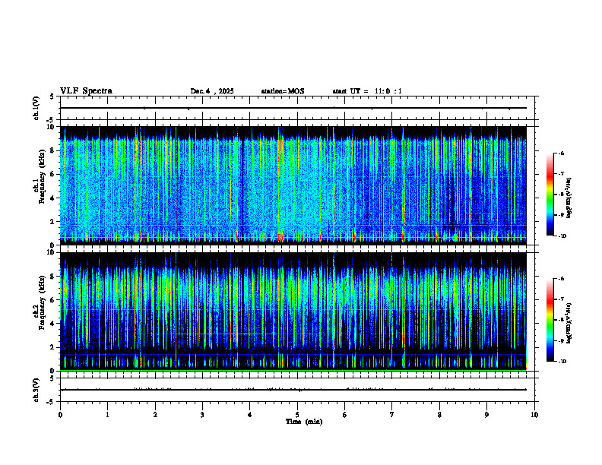The width and height of the screenshot is (602, 465).
Task: Click the "5" tick of ch.1(V) axis
Action: (52, 96)
